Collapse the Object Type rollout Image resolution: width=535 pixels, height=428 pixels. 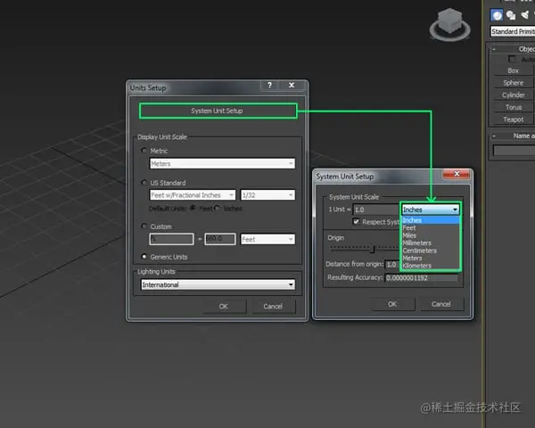coord(493,49)
